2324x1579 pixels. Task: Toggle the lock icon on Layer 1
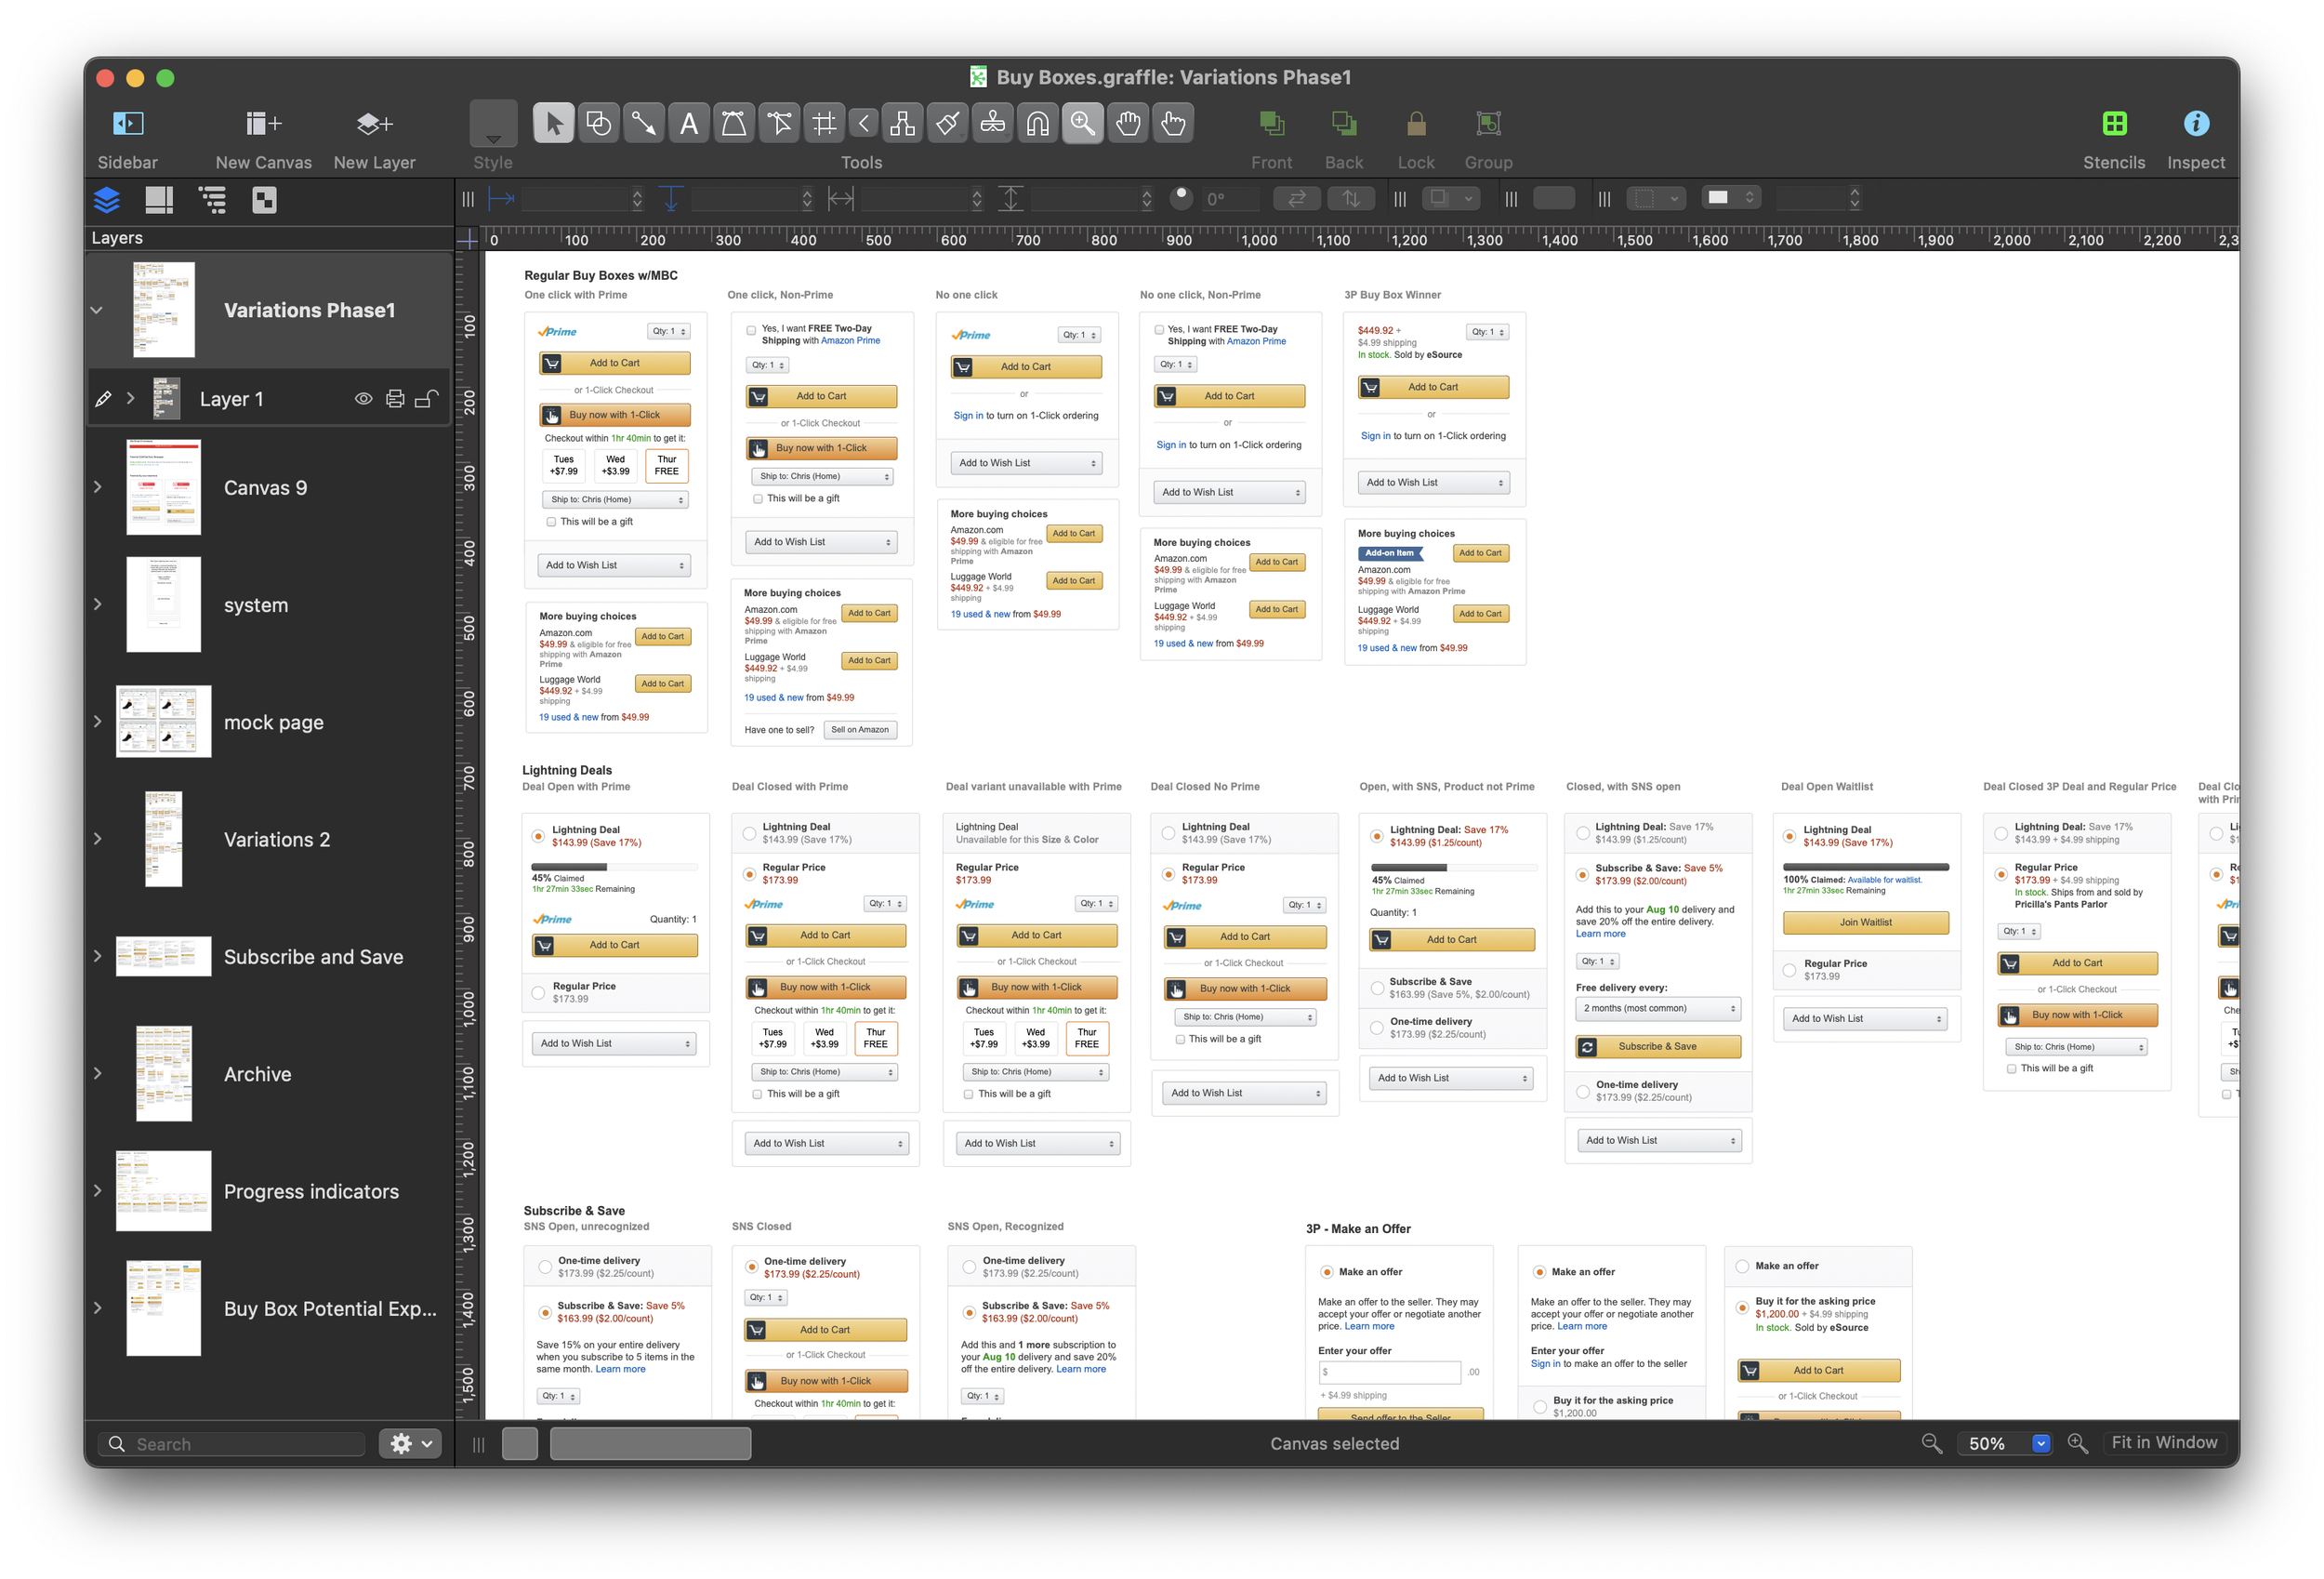point(426,399)
